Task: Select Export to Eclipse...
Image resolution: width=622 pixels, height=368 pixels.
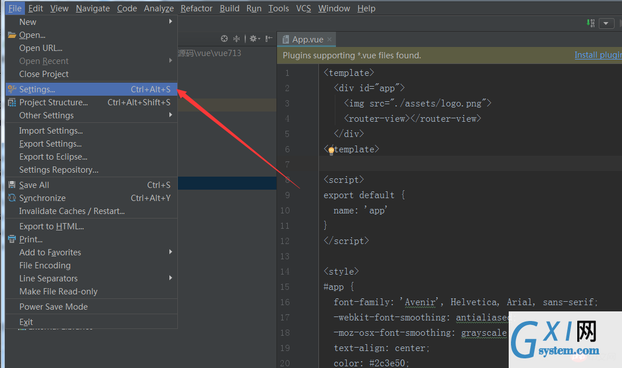Action: click(92, 157)
